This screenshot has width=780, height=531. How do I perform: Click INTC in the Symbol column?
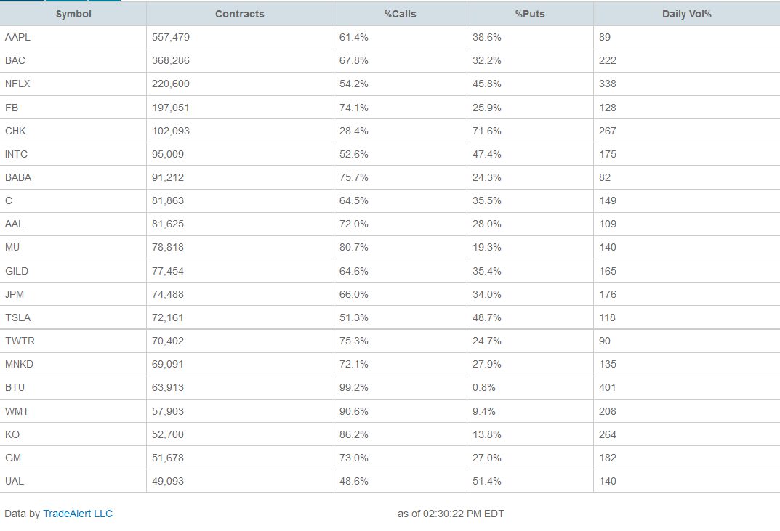[16, 154]
